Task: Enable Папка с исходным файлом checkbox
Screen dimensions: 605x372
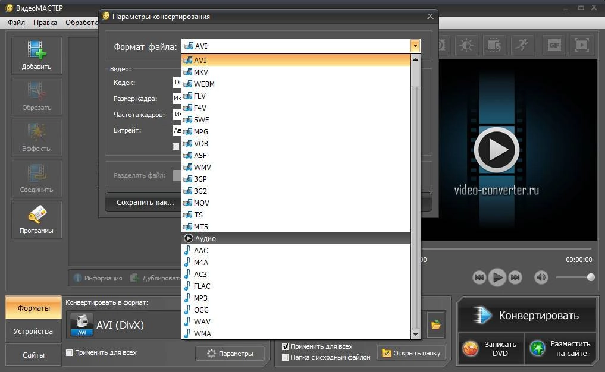Action: click(285, 357)
